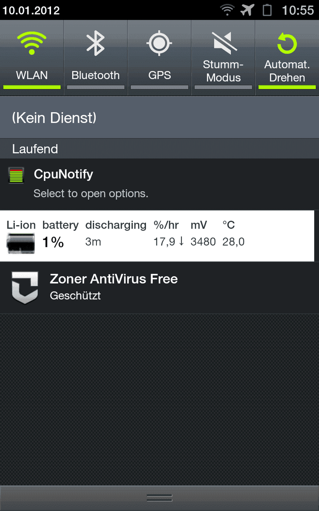Tap the CpuNotify bar-graph icon
Image resolution: width=319 pixels, height=511 pixels.
(x=16, y=176)
